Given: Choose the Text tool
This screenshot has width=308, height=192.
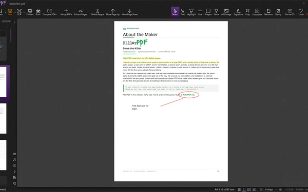Looking at the screenshot, I should pyautogui.click(x=182, y=12).
